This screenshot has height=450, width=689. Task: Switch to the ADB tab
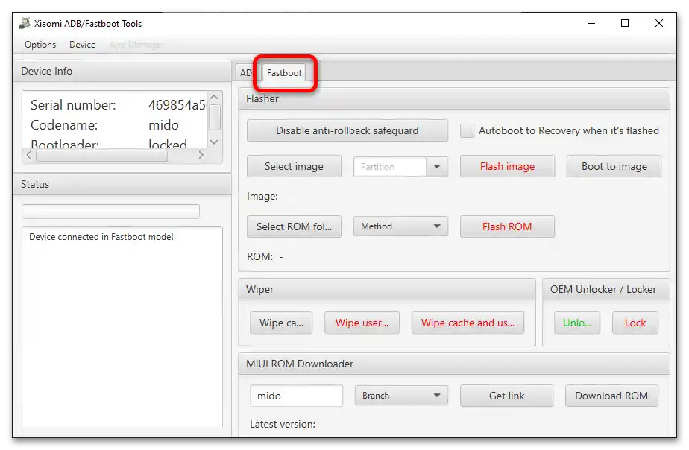click(x=245, y=73)
